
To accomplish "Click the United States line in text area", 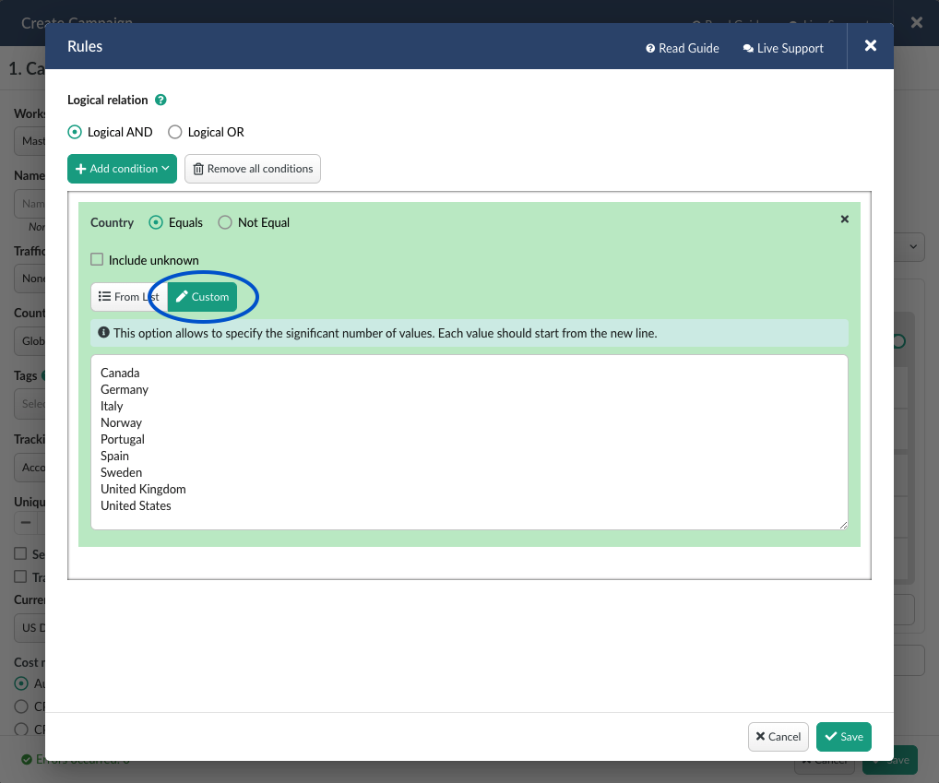I will [x=136, y=505].
